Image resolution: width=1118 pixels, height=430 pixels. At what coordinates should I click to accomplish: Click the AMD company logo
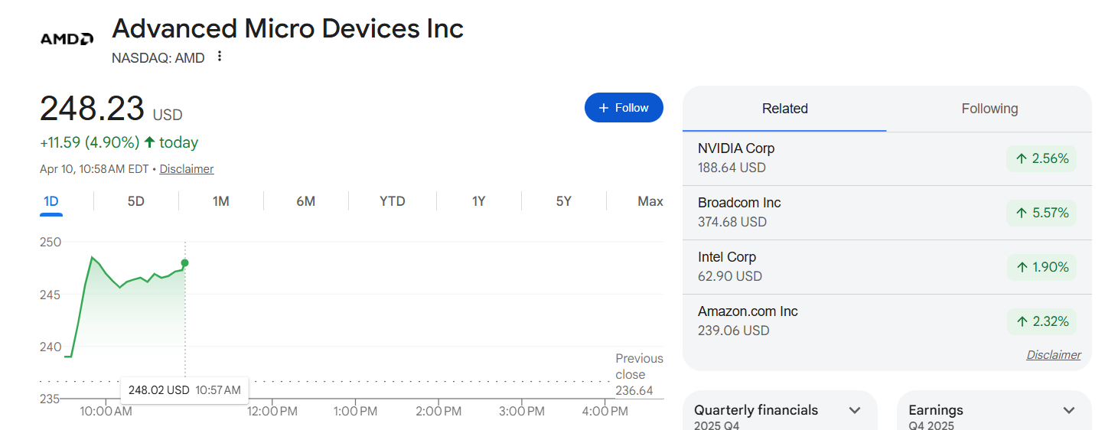(x=67, y=39)
